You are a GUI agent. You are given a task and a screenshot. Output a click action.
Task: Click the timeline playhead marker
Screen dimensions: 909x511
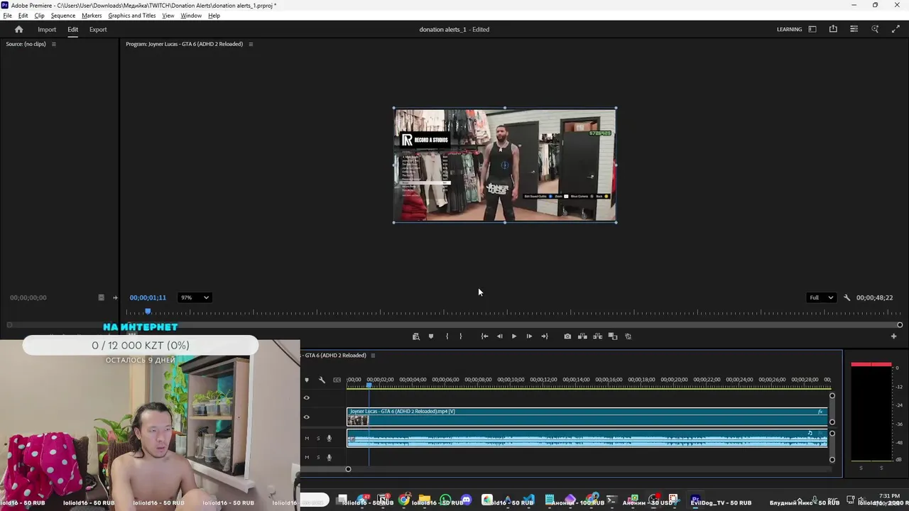point(369,385)
